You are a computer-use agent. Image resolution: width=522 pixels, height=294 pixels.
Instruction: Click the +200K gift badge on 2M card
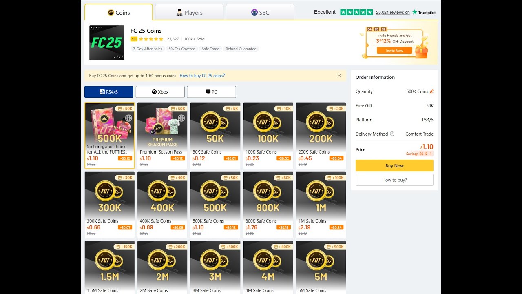[x=177, y=247]
